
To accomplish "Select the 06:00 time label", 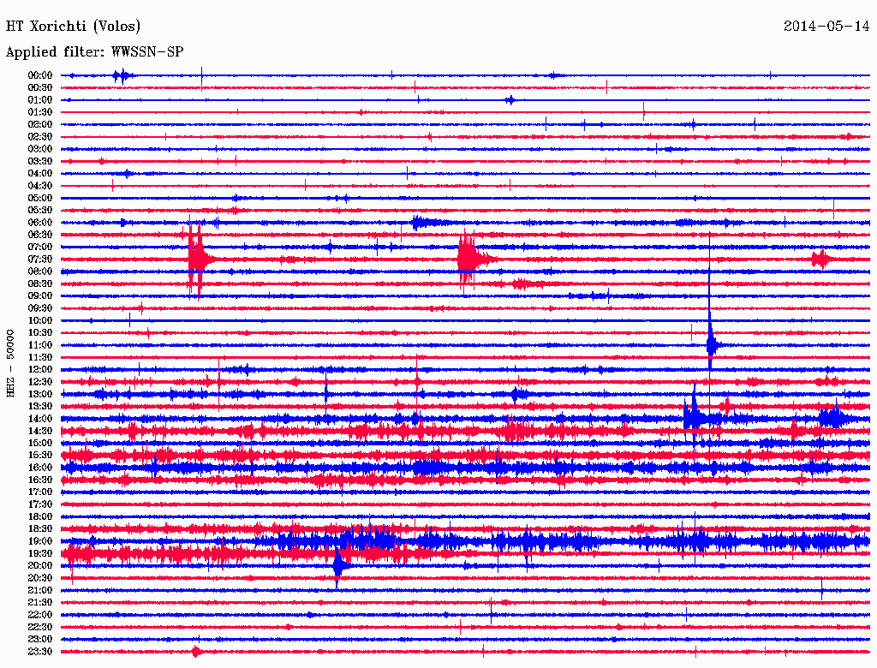I will coord(39,222).
